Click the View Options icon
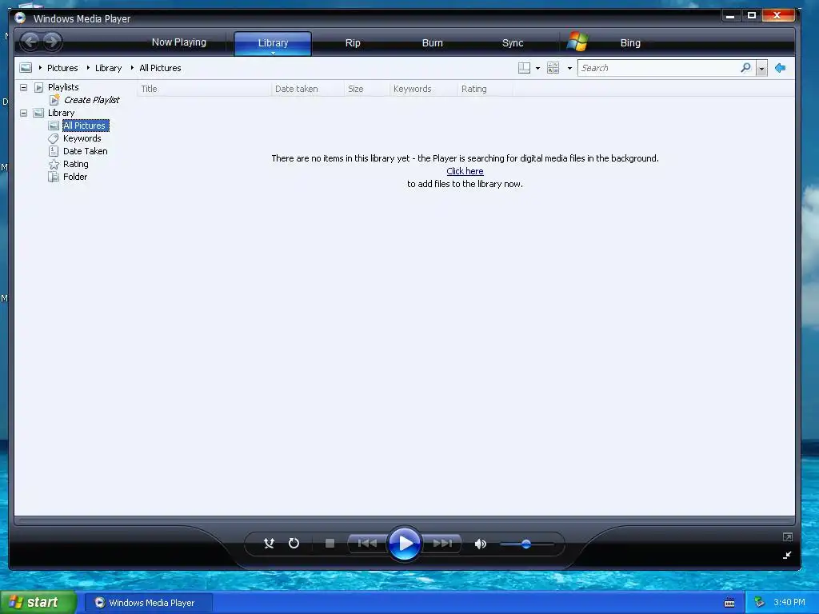This screenshot has width=819, height=614. pyautogui.click(x=553, y=68)
